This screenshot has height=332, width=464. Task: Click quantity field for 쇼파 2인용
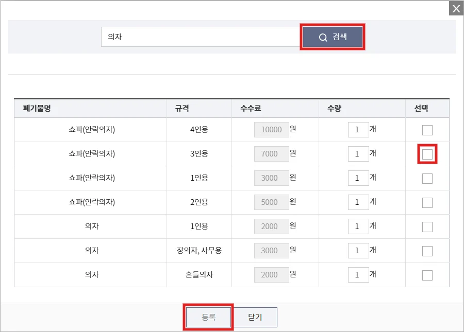(358, 202)
